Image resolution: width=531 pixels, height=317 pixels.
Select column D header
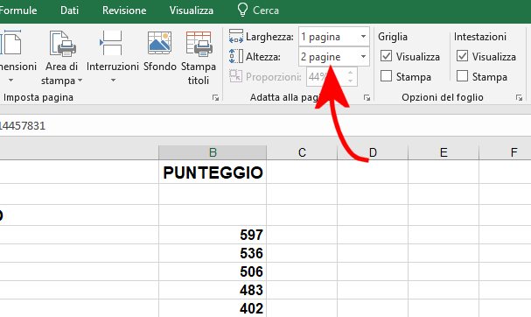[x=373, y=152]
